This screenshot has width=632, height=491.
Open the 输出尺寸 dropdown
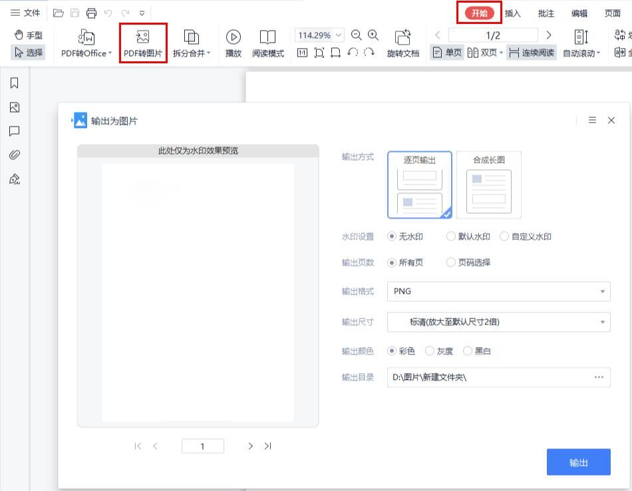point(498,322)
